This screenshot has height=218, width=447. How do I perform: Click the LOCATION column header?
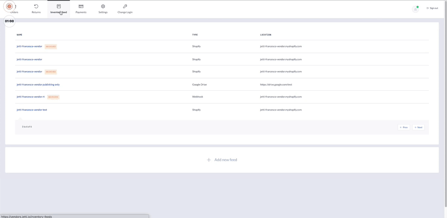pos(266,35)
